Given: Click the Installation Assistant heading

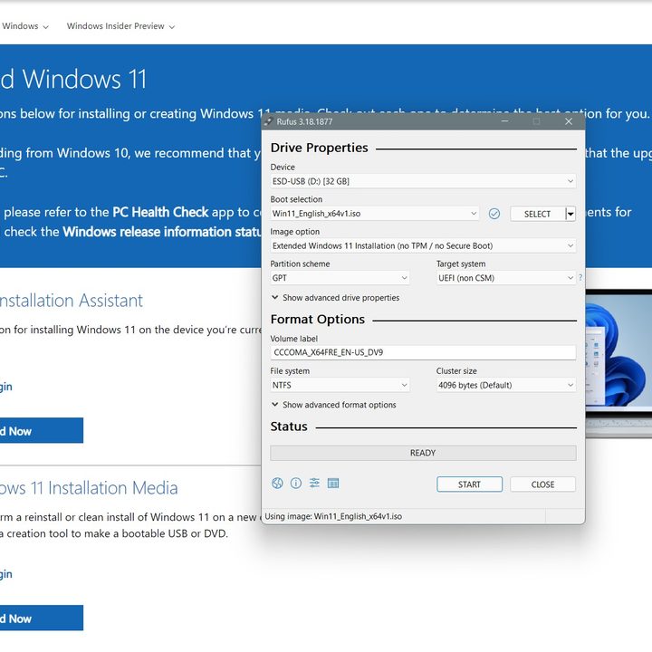Looking at the screenshot, I should pos(72,301).
